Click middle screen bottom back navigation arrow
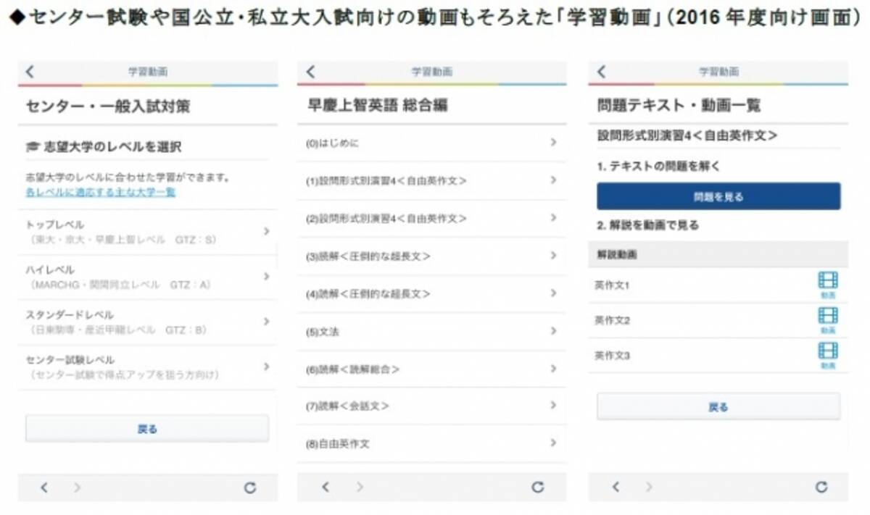Viewport: 870px width, 515px height. (326, 487)
